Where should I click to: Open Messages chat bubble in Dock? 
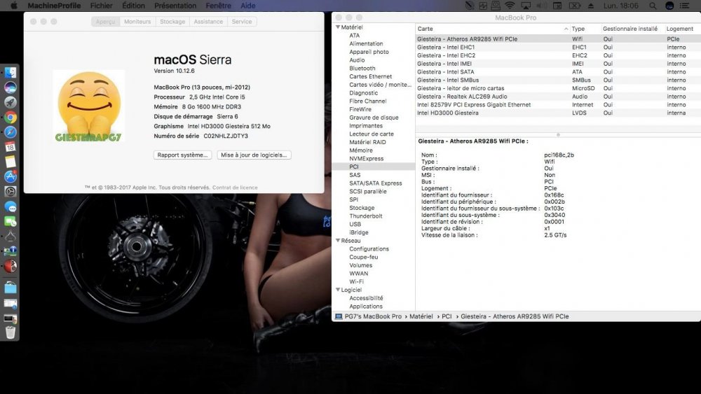(11, 206)
